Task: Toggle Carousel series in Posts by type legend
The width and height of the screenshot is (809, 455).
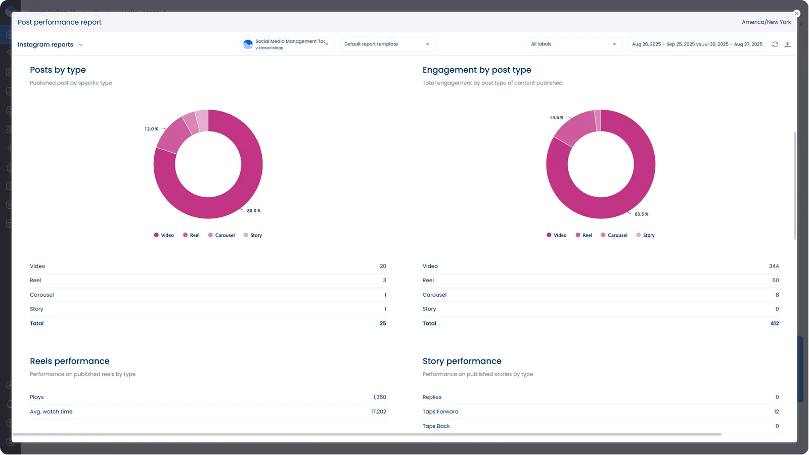Action: 224,235
